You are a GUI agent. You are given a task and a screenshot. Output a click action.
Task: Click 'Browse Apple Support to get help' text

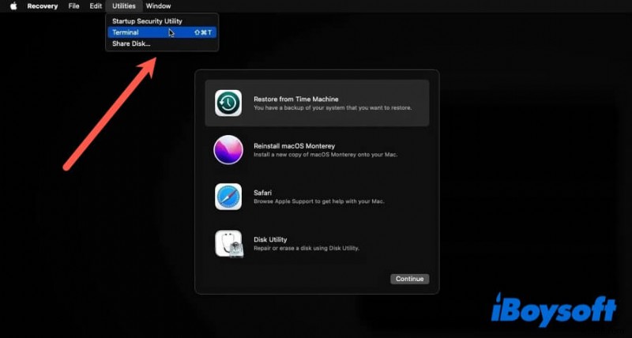pos(319,201)
